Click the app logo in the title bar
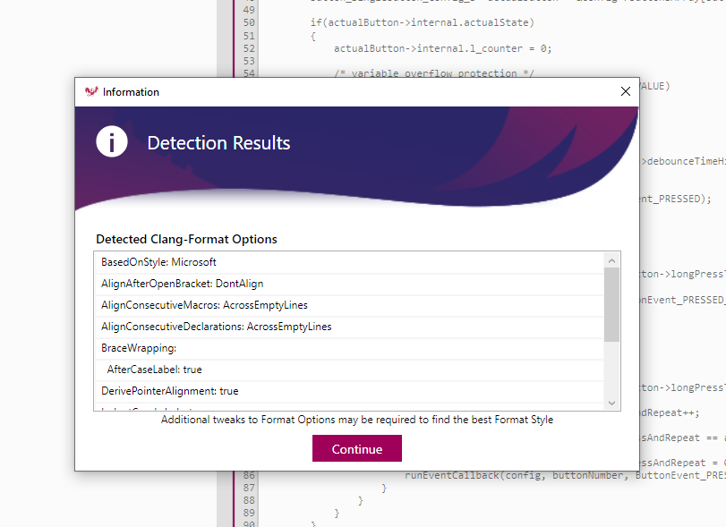The image size is (726, 527). coord(90,91)
